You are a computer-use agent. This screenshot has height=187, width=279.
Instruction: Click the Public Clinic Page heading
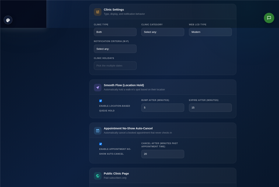pos(116,174)
